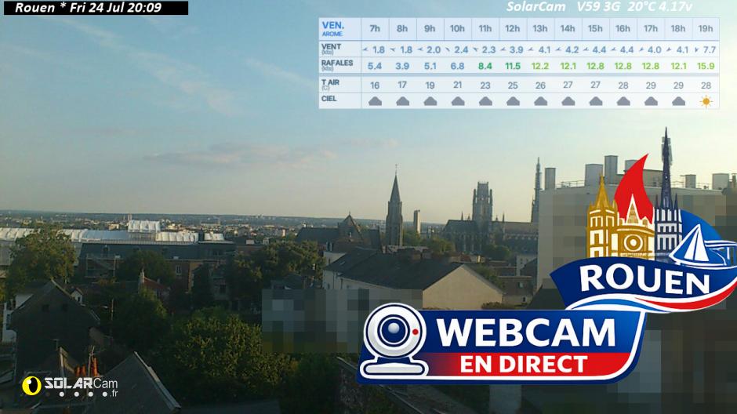Select the 7h column header

coord(375,29)
